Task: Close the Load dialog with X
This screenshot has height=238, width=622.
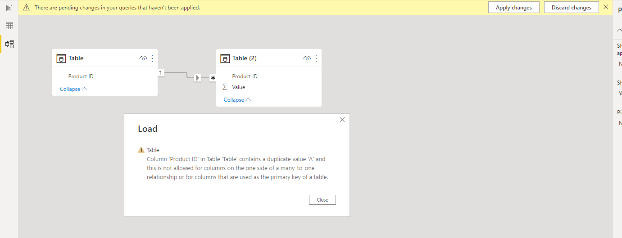Action: tap(342, 120)
